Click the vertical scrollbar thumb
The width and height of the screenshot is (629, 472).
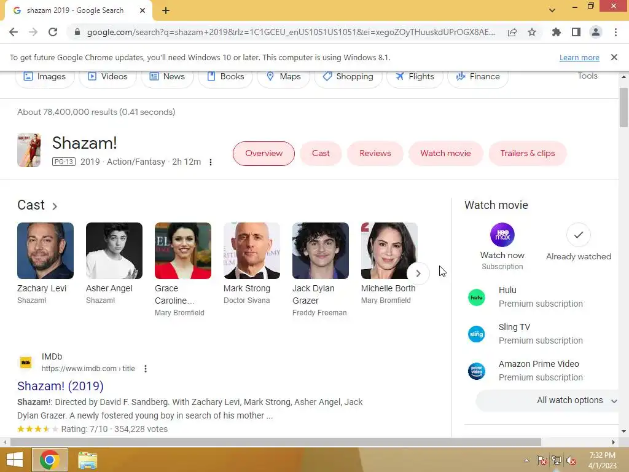click(x=623, y=107)
